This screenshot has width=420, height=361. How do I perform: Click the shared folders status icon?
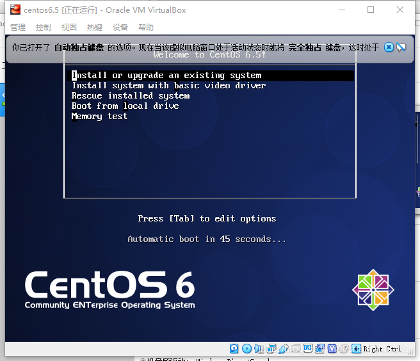[296, 349]
